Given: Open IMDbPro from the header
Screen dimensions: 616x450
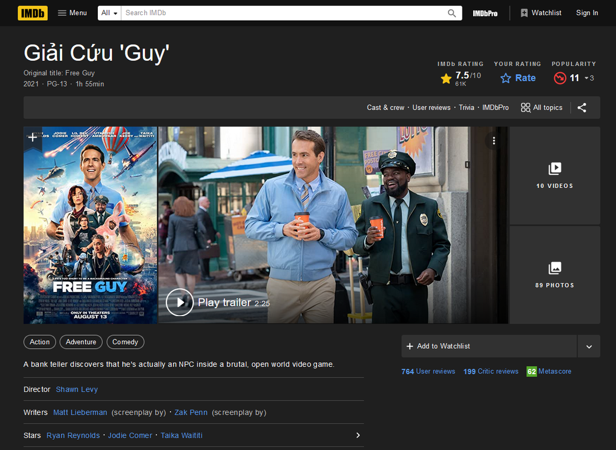Looking at the screenshot, I should point(485,13).
